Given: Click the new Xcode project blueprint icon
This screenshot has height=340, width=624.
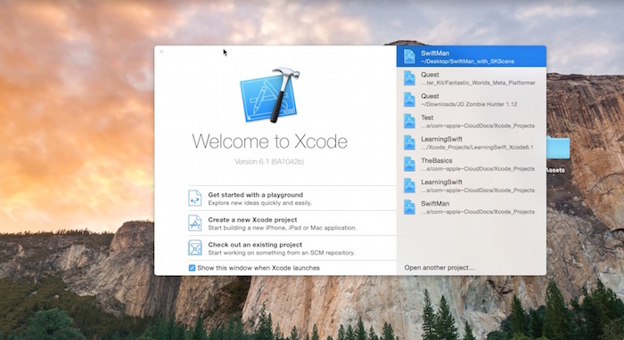Looking at the screenshot, I should click(x=195, y=223).
